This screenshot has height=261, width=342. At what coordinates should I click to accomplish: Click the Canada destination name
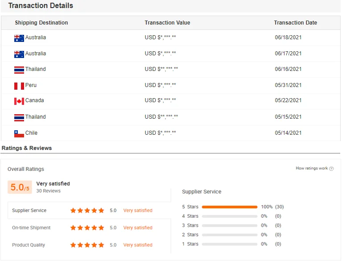pos(34,100)
